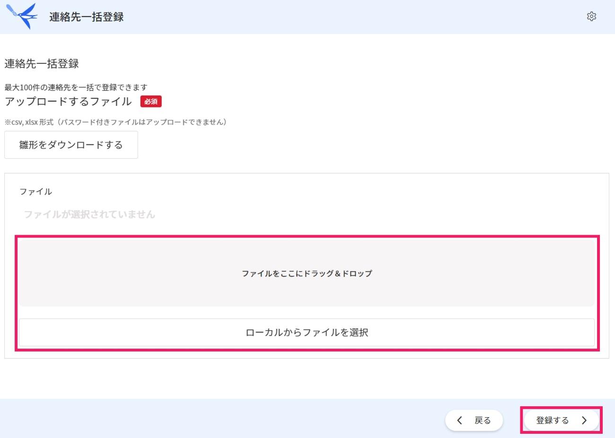
Task: Click the ※csv, xlsx 形式 note text
Action: pyautogui.click(x=117, y=122)
